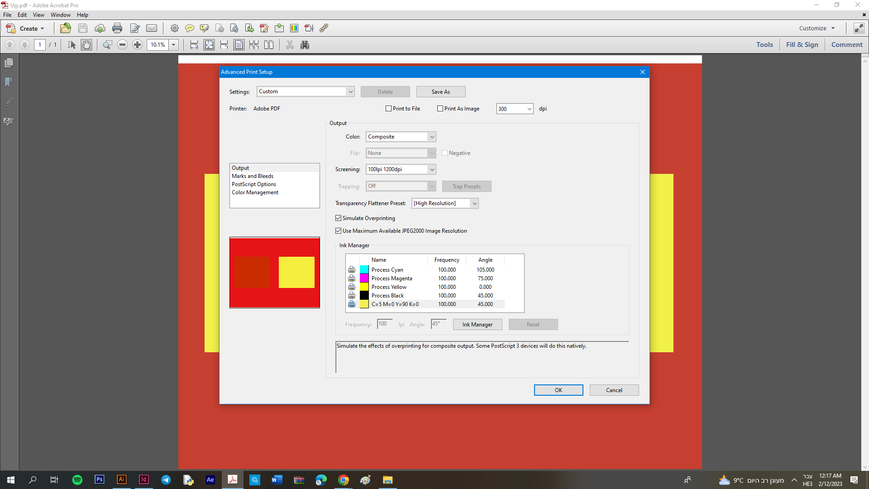Open the Window menu
The height and width of the screenshot is (489, 869).
[x=60, y=15]
